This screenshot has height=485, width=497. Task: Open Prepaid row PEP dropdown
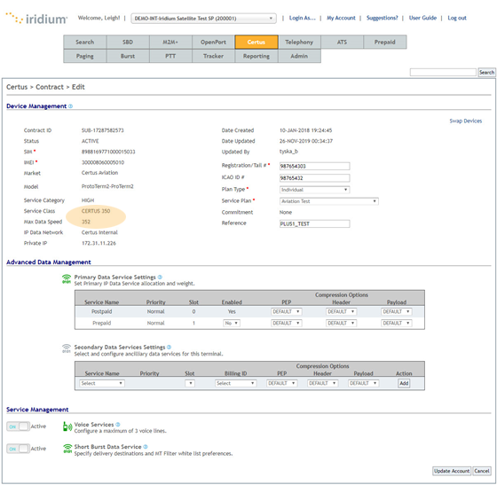tap(286, 323)
